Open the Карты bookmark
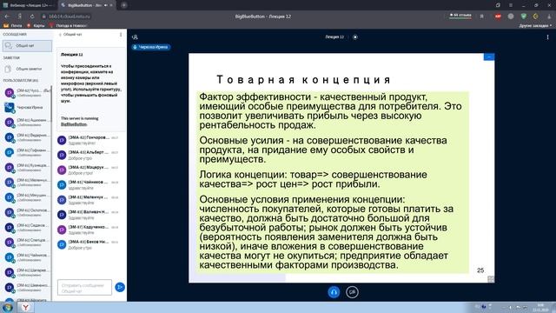The width and height of the screenshot is (556, 313). 36,25
